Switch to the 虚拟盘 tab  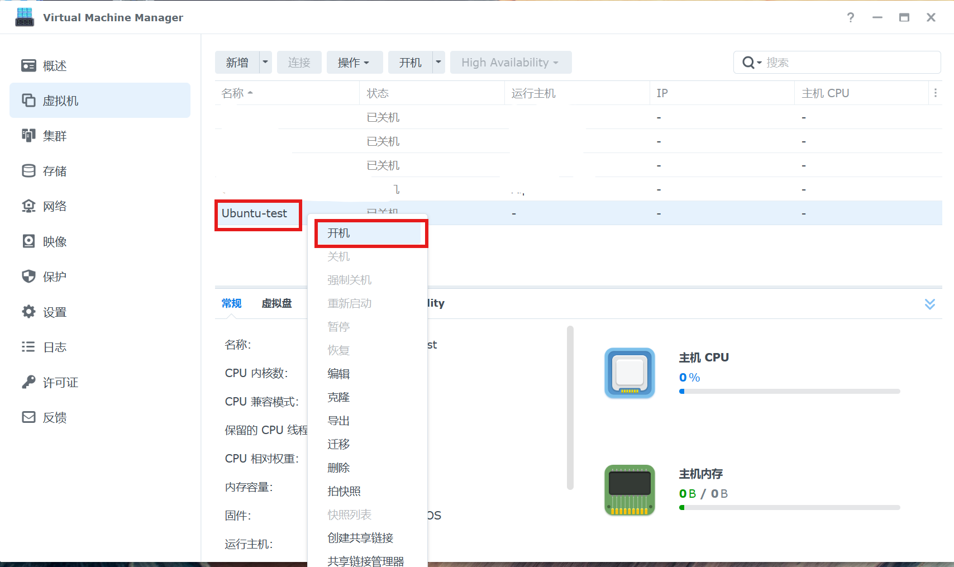276,303
